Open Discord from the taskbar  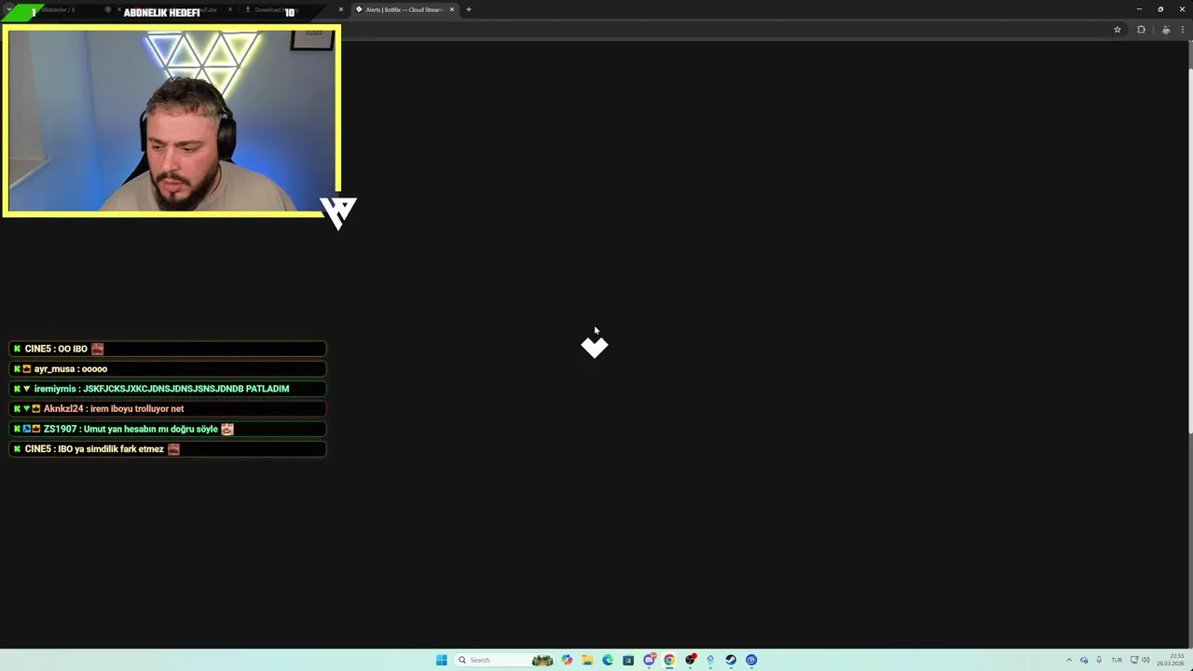[649, 660]
